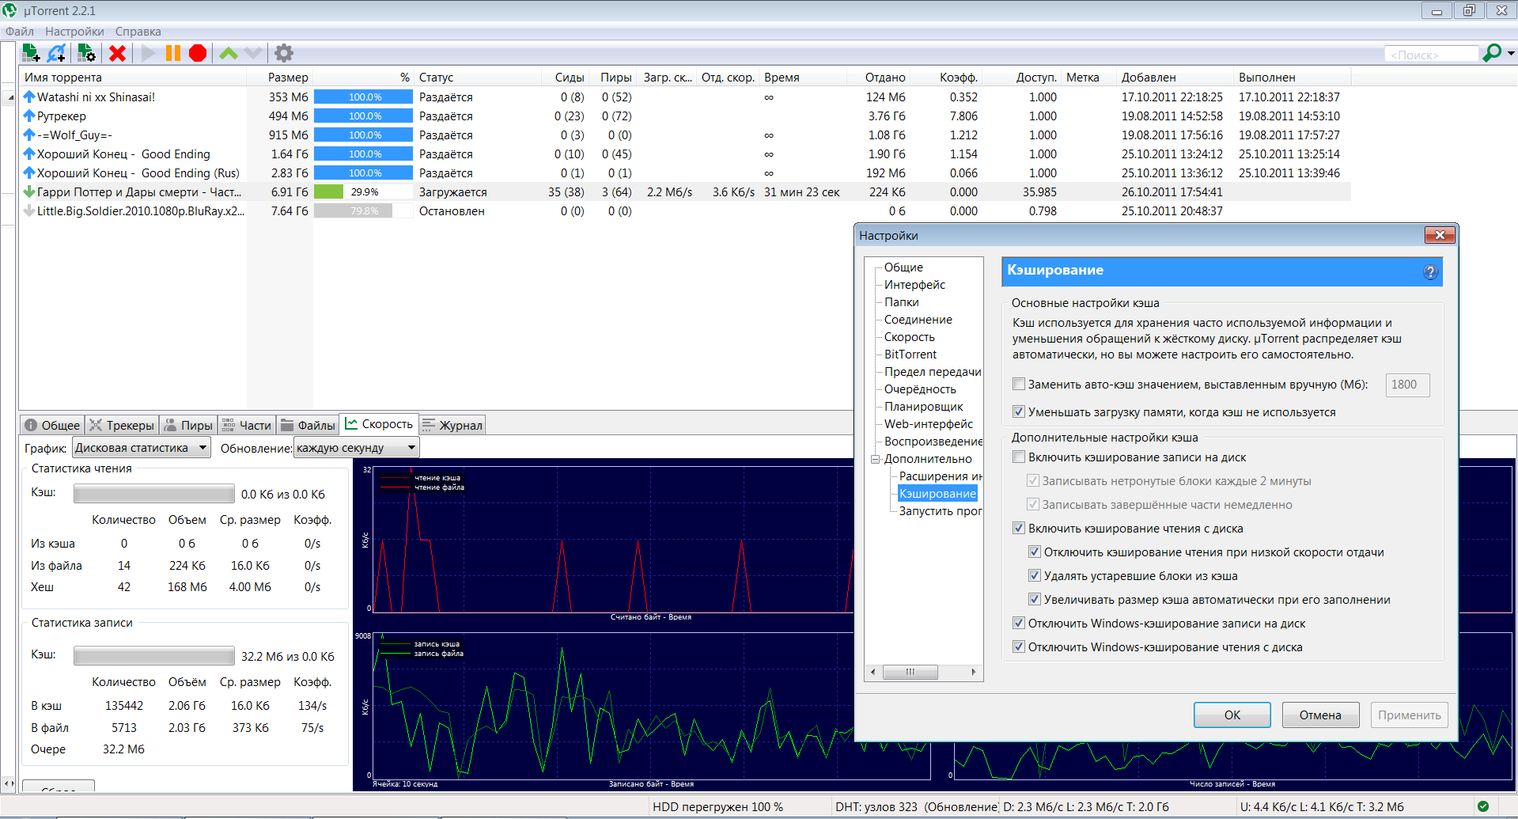This screenshot has height=819, width=1518.
Task: Click the seeding arrow icon of -=Wolf_Guy=-
Action: [x=29, y=135]
